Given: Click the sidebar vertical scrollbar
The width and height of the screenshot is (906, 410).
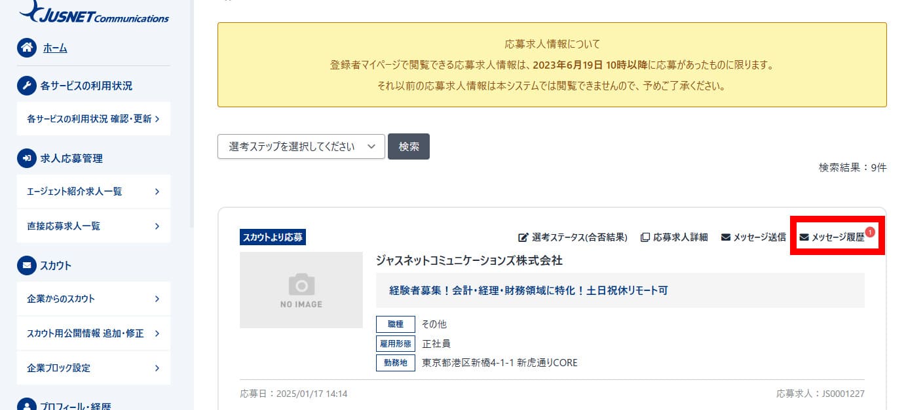Looking at the screenshot, I should point(191,114).
